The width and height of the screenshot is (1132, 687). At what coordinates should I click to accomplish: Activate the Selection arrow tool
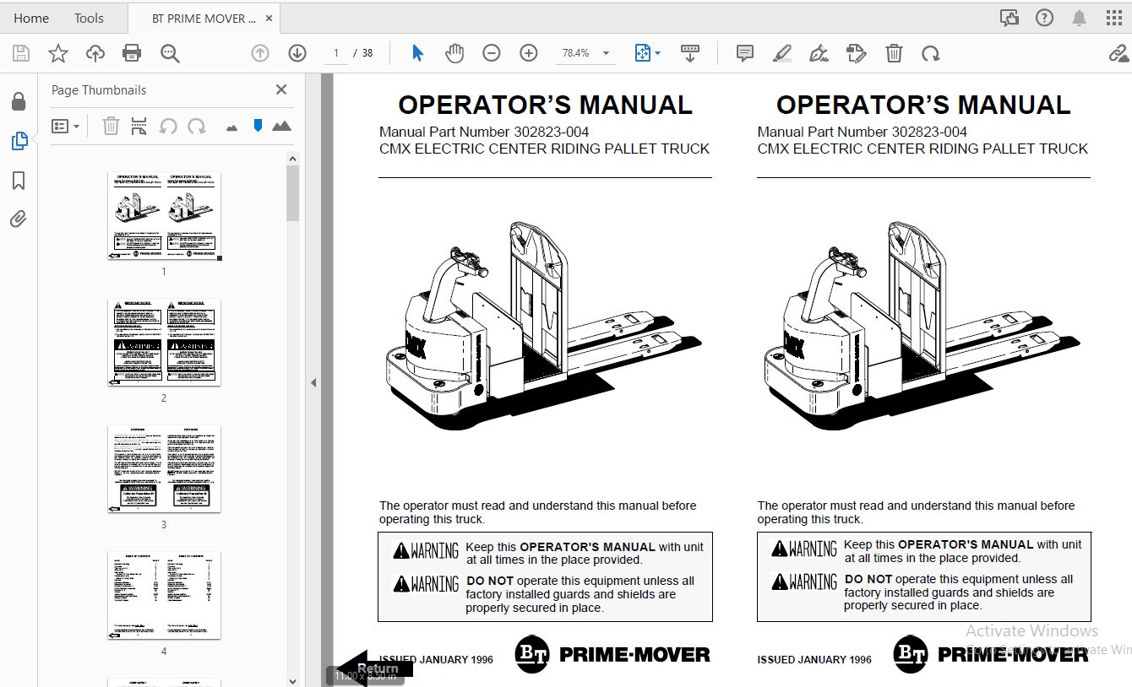click(417, 53)
